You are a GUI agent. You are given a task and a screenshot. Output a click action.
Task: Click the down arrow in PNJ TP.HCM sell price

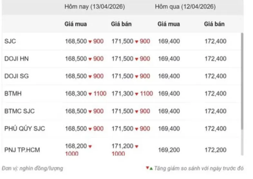tap(137, 147)
